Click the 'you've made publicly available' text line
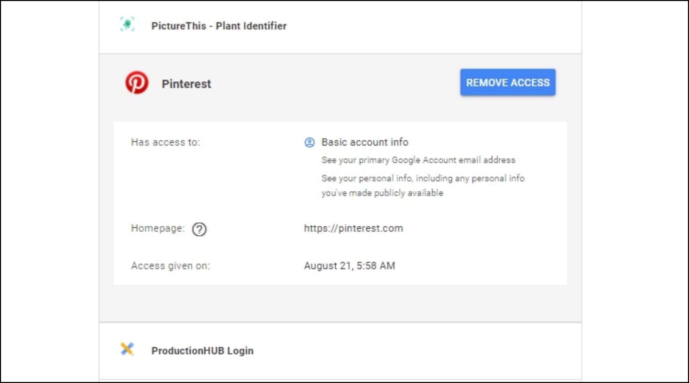The height and width of the screenshot is (383, 689). pos(382,193)
